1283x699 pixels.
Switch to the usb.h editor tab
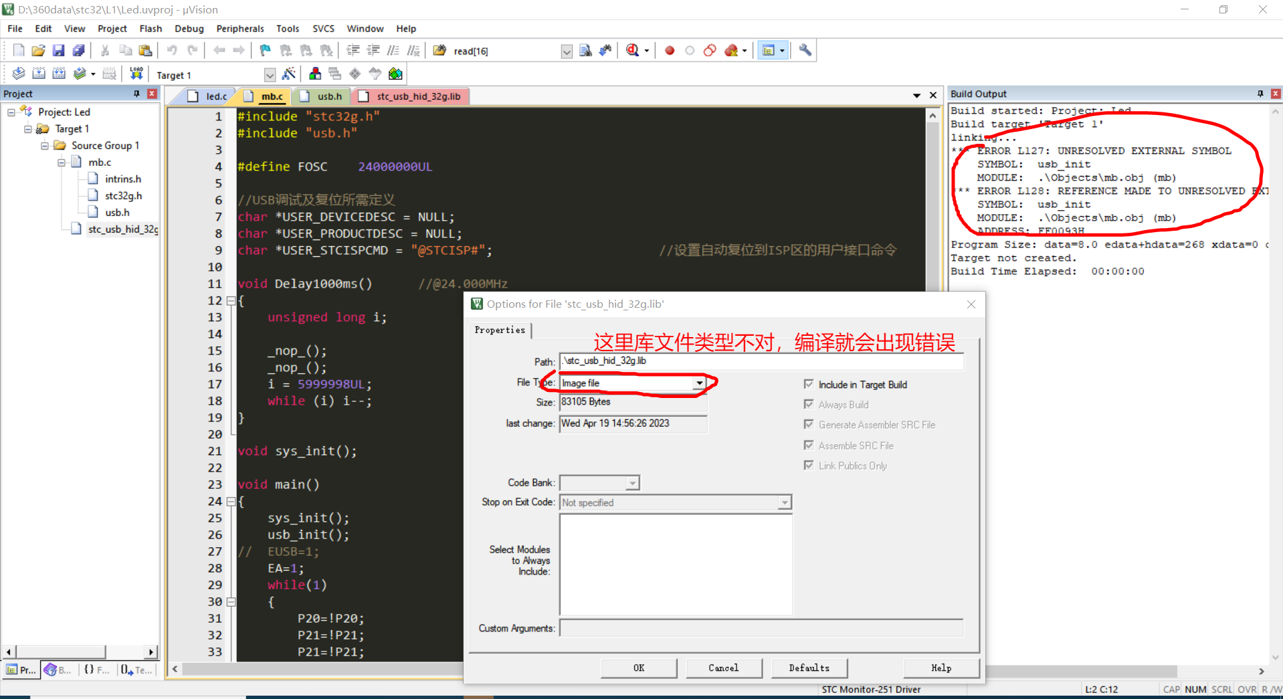[x=322, y=96]
